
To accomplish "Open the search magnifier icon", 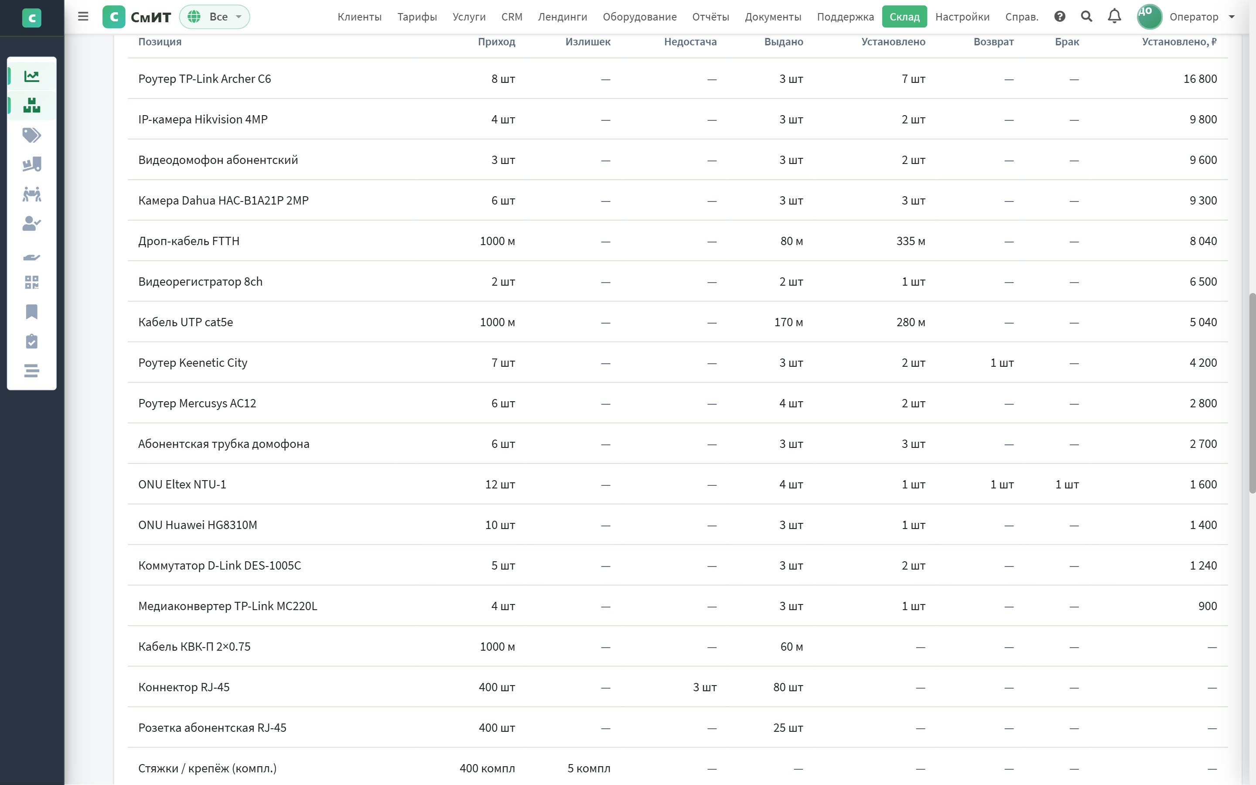I will point(1086,17).
